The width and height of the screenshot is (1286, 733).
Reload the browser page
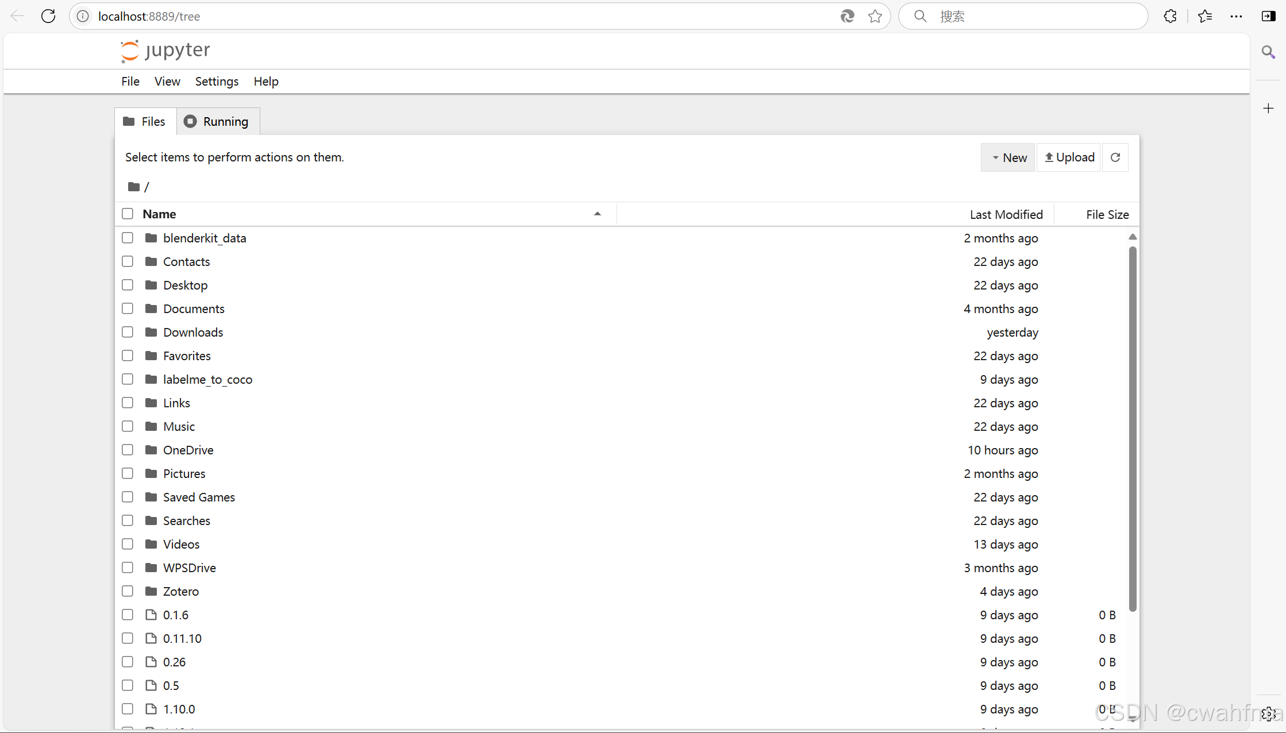(48, 16)
